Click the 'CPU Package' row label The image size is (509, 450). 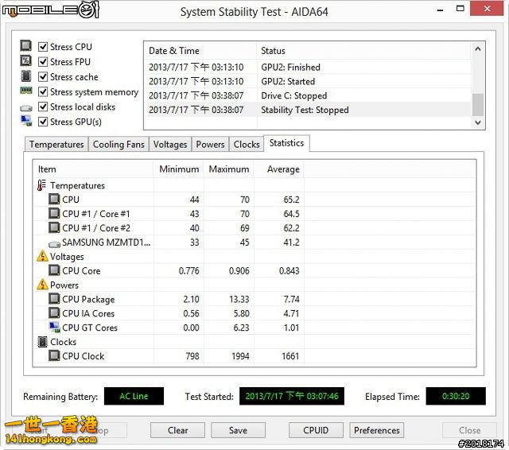coord(88,299)
